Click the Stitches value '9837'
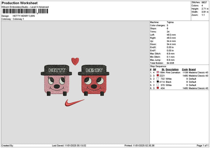Image resolution: width=210 pixels, height=148 pixels. point(204,2)
